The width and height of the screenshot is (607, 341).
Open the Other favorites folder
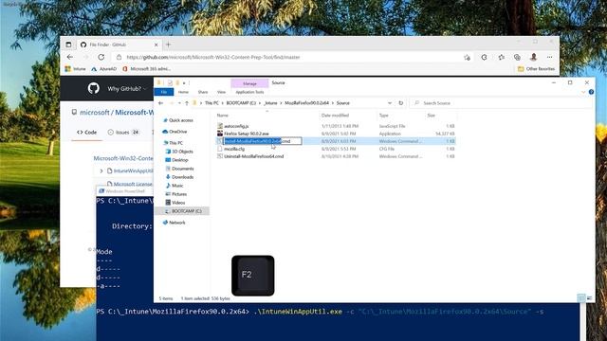[x=536, y=69]
